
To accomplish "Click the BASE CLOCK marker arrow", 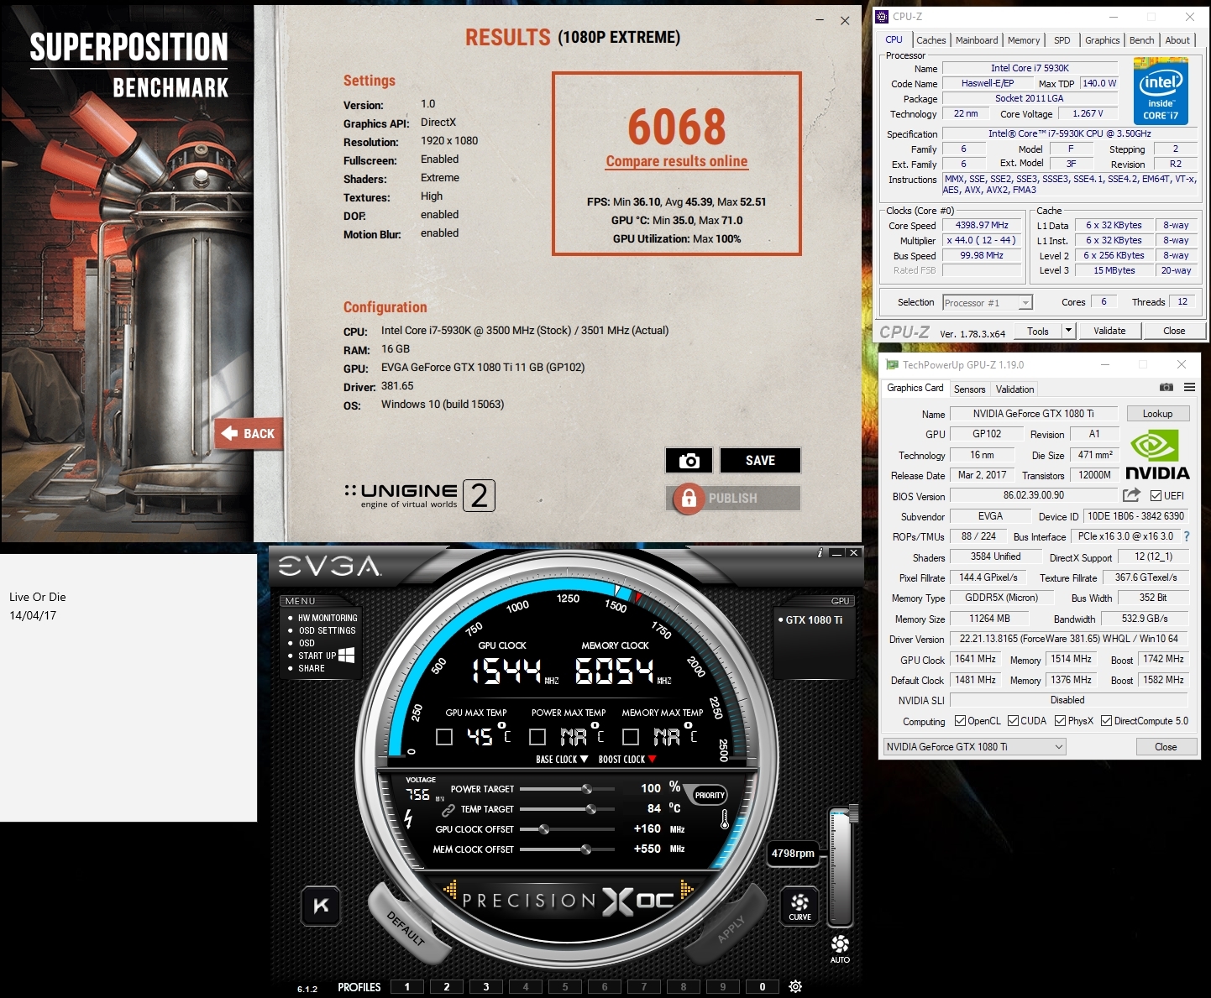I will 584,759.
